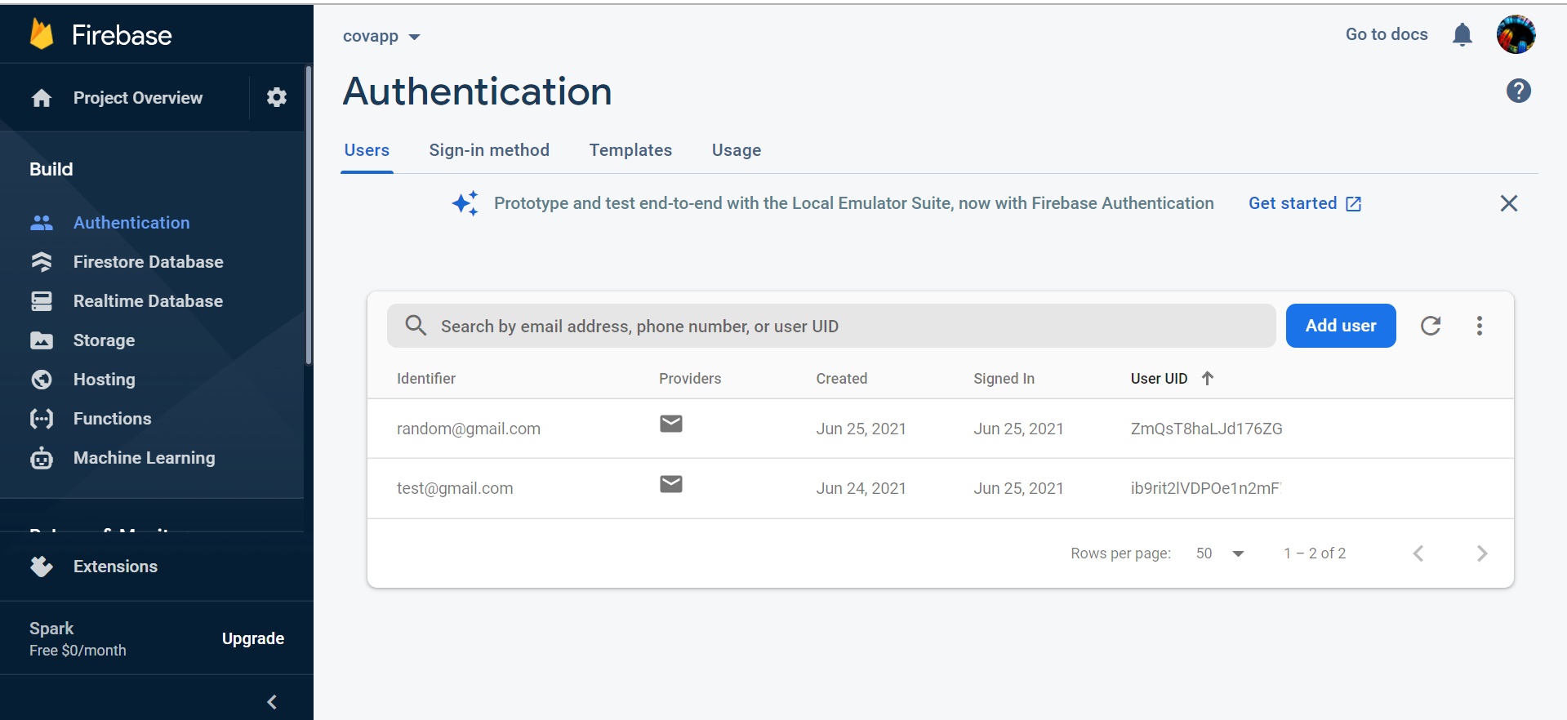This screenshot has width=1567, height=720.
Task: Open the Templates tab
Action: (x=630, y=150)
